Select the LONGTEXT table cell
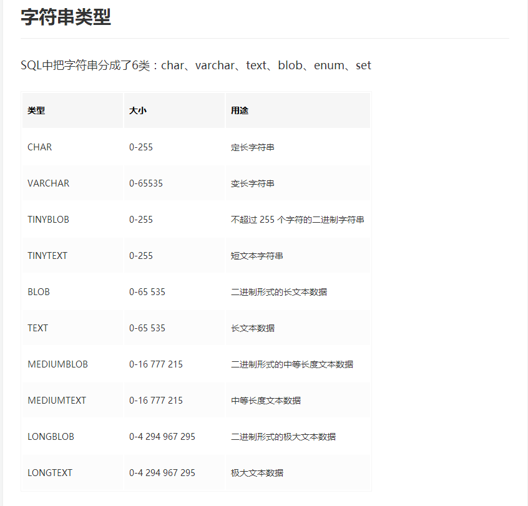The width and height of the screenshot is (528, 506). point(49,472)
